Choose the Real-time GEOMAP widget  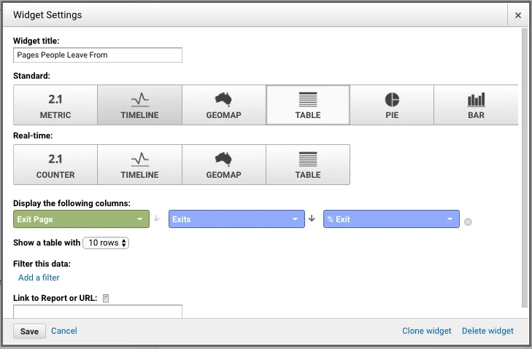(x=223, y=165)
